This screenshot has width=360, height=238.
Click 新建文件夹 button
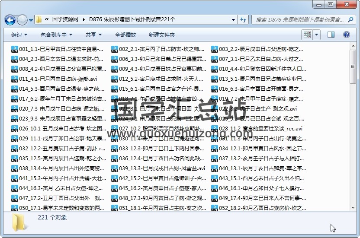pos(162,35)
